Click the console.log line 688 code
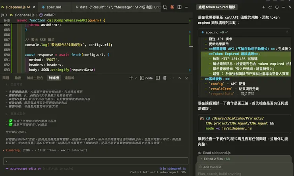 69,45
